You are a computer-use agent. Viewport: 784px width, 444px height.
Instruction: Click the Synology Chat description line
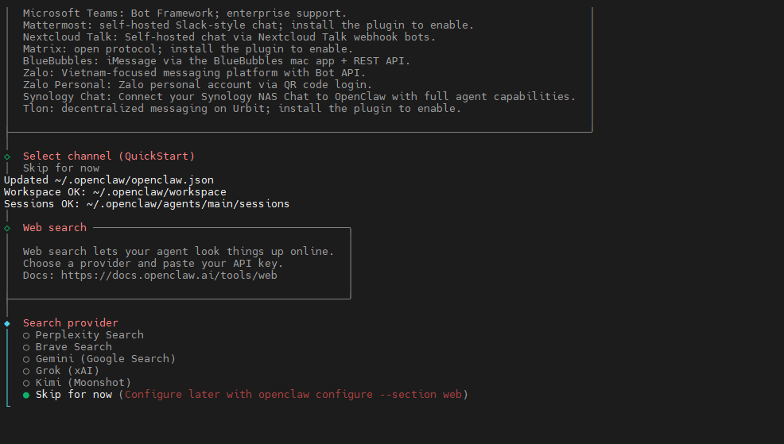point(300,96)
